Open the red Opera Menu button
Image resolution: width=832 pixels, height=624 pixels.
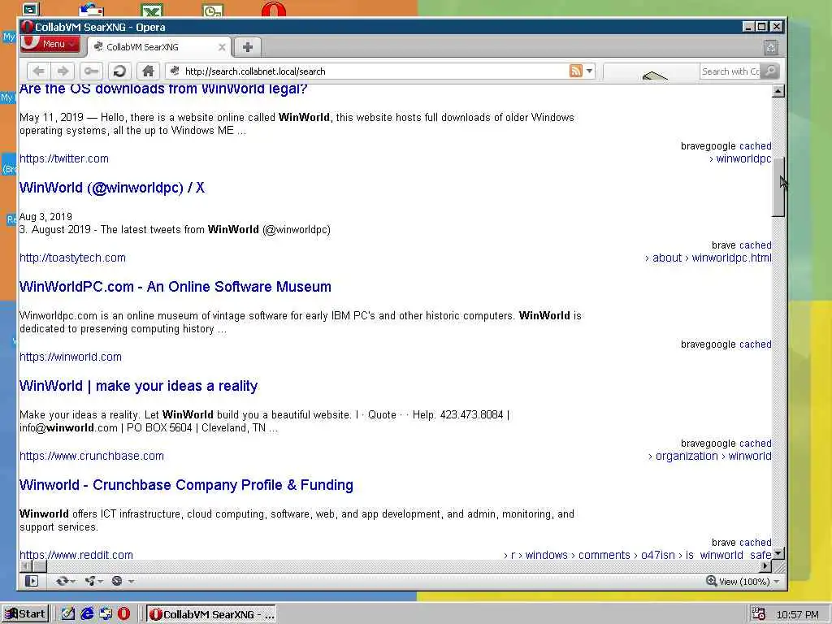(x=50, y=44)
